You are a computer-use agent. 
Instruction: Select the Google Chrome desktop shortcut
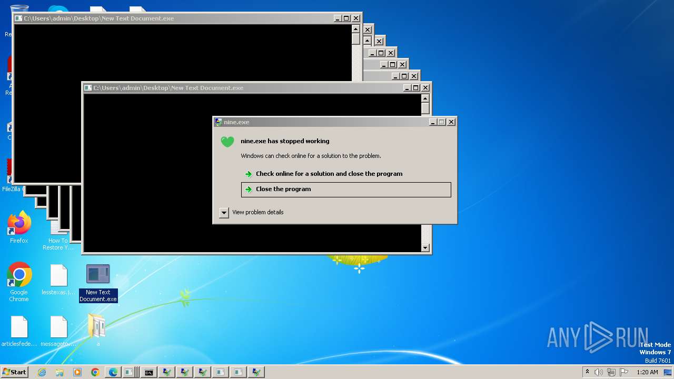(19, 282)
